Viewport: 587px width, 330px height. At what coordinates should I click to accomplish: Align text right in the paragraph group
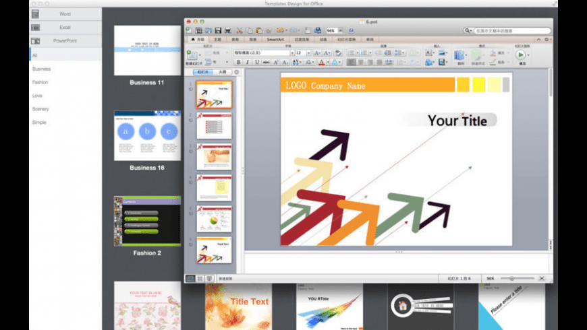[370, 63]
